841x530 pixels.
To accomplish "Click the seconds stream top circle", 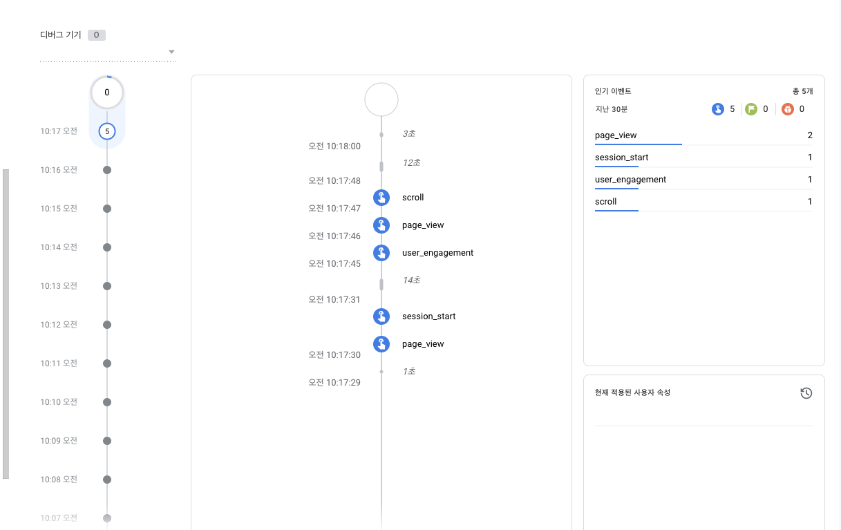I will point(381,100).
